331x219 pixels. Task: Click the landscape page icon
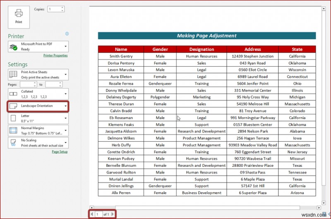[13, 106]
